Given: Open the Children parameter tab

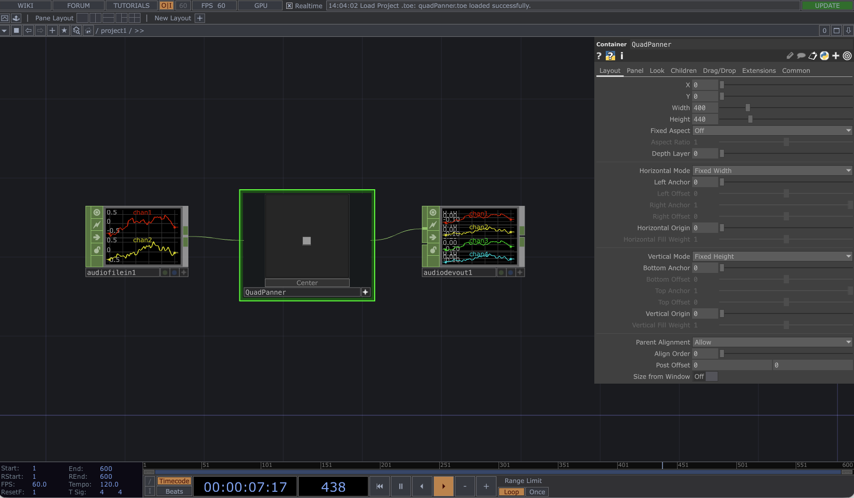Looking at the screenshot, I should tap(683, 71).
